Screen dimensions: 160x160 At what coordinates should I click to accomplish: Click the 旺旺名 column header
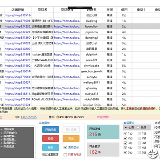(92, 10)
